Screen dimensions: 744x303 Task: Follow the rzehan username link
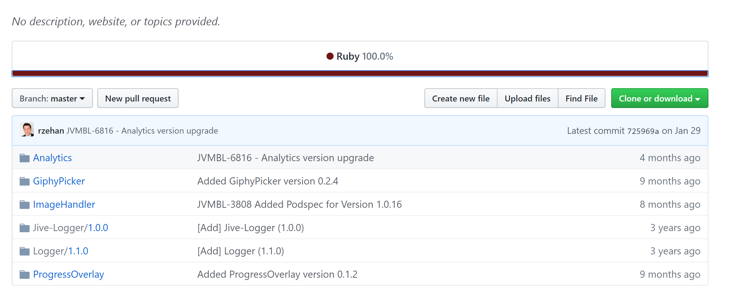point(51,130)
